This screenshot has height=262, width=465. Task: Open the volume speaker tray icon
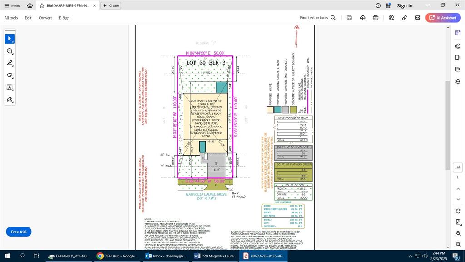pos(425,256)
